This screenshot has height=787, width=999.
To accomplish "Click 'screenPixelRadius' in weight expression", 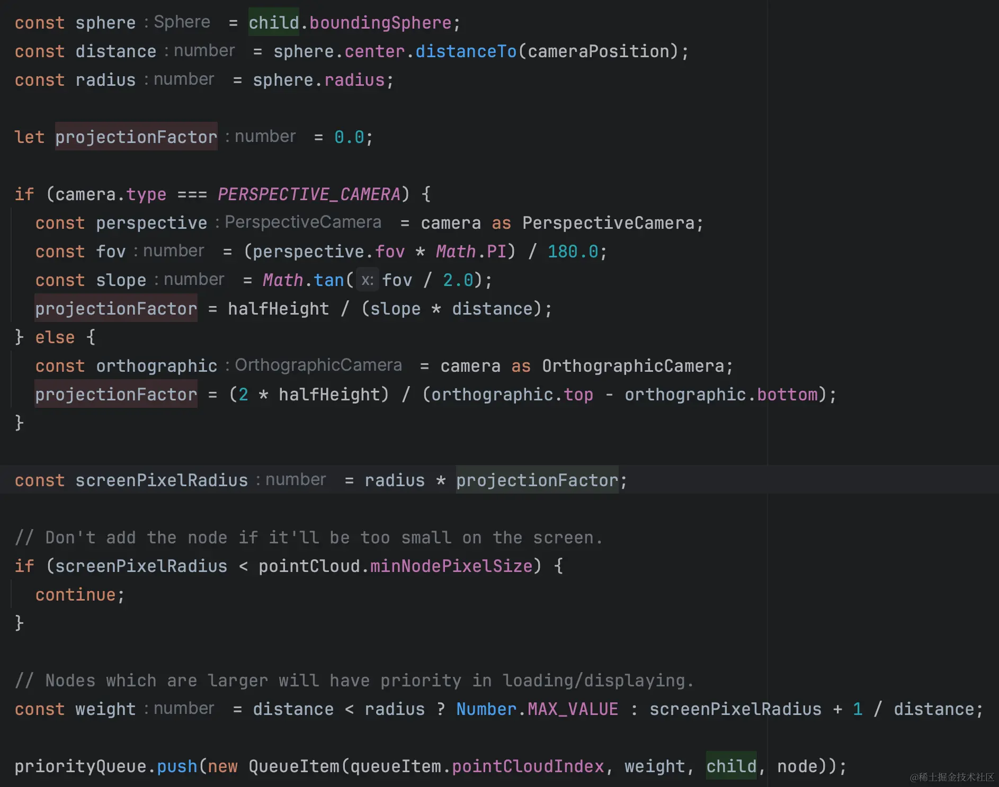I will (736, 709).
